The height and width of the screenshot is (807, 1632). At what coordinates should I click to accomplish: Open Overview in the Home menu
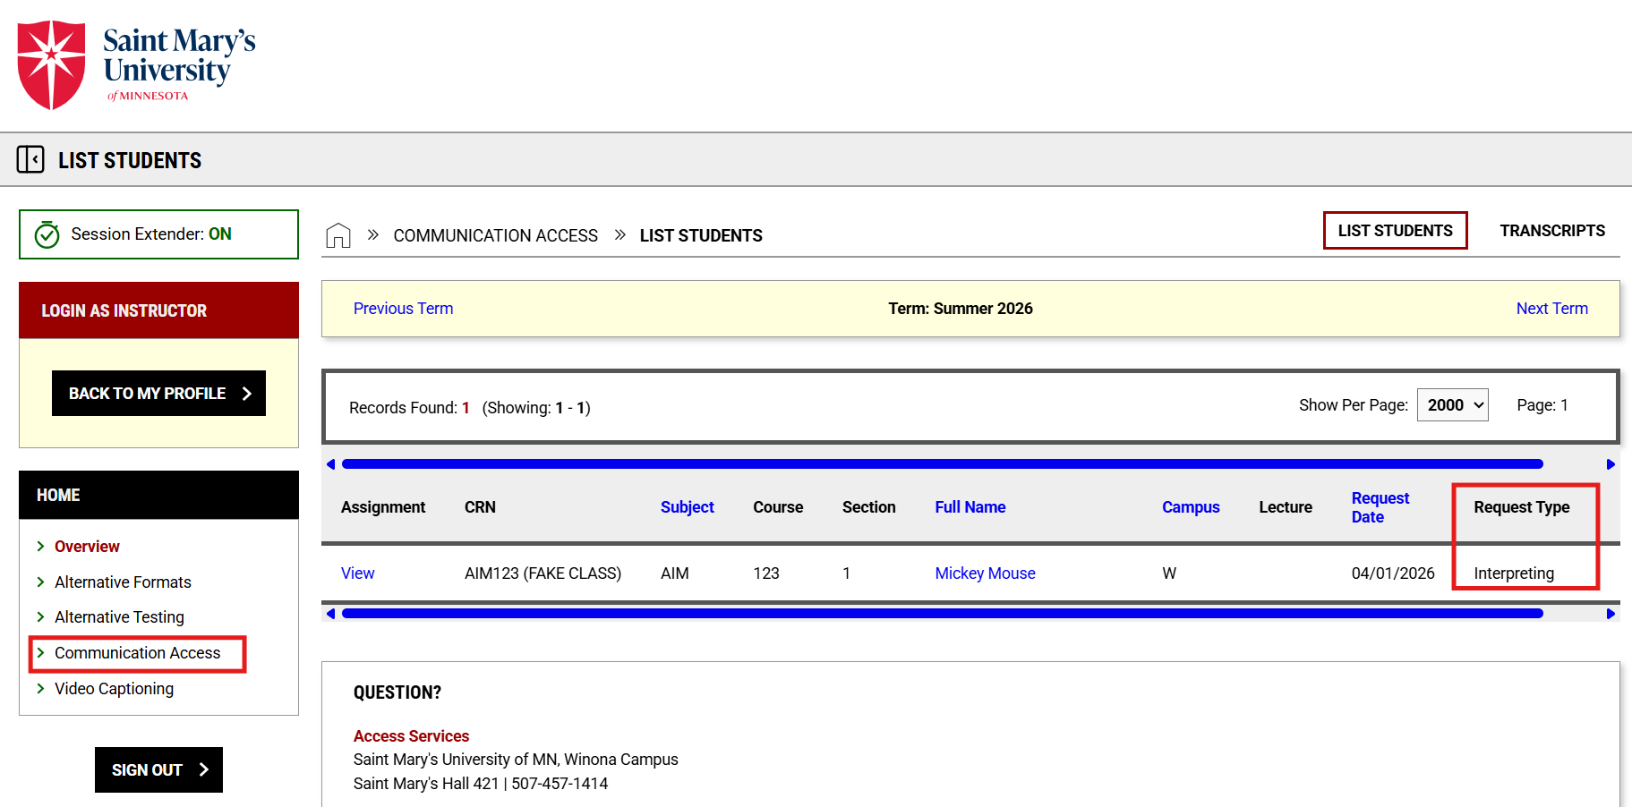click(87, 547)
